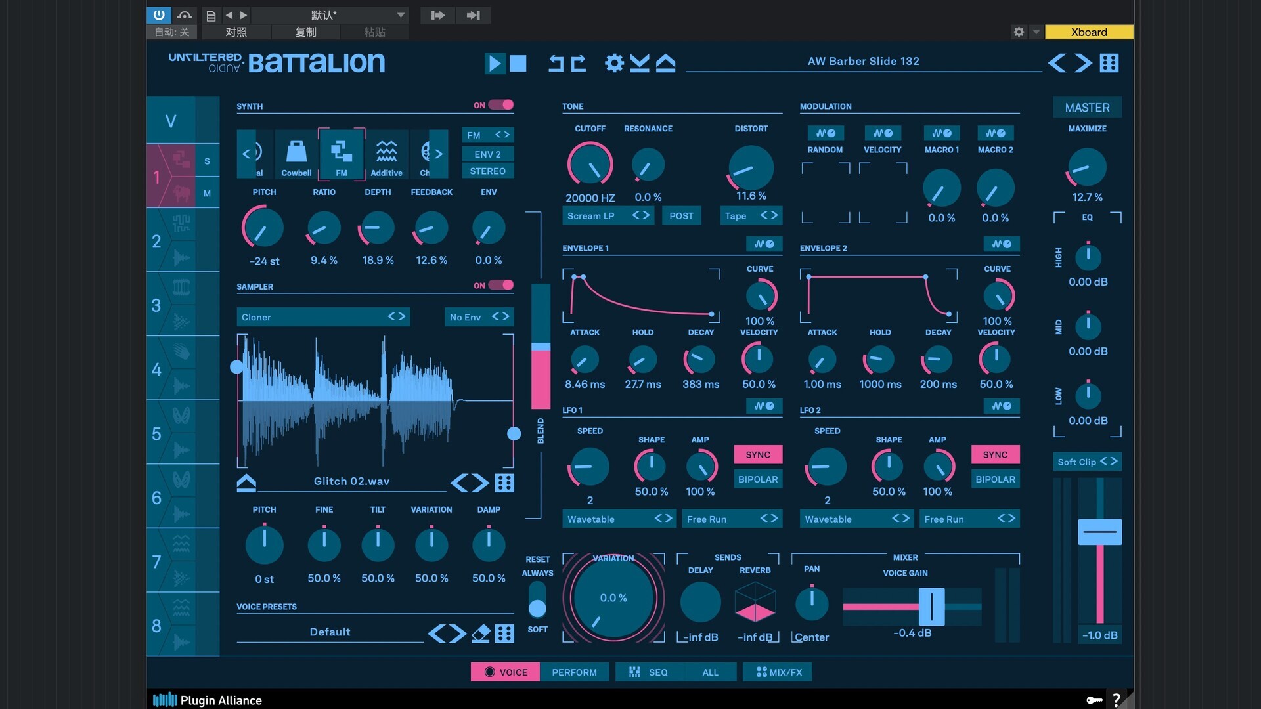
Task: Change the Cloner sampler mode selector
Action: click(323, 317)
